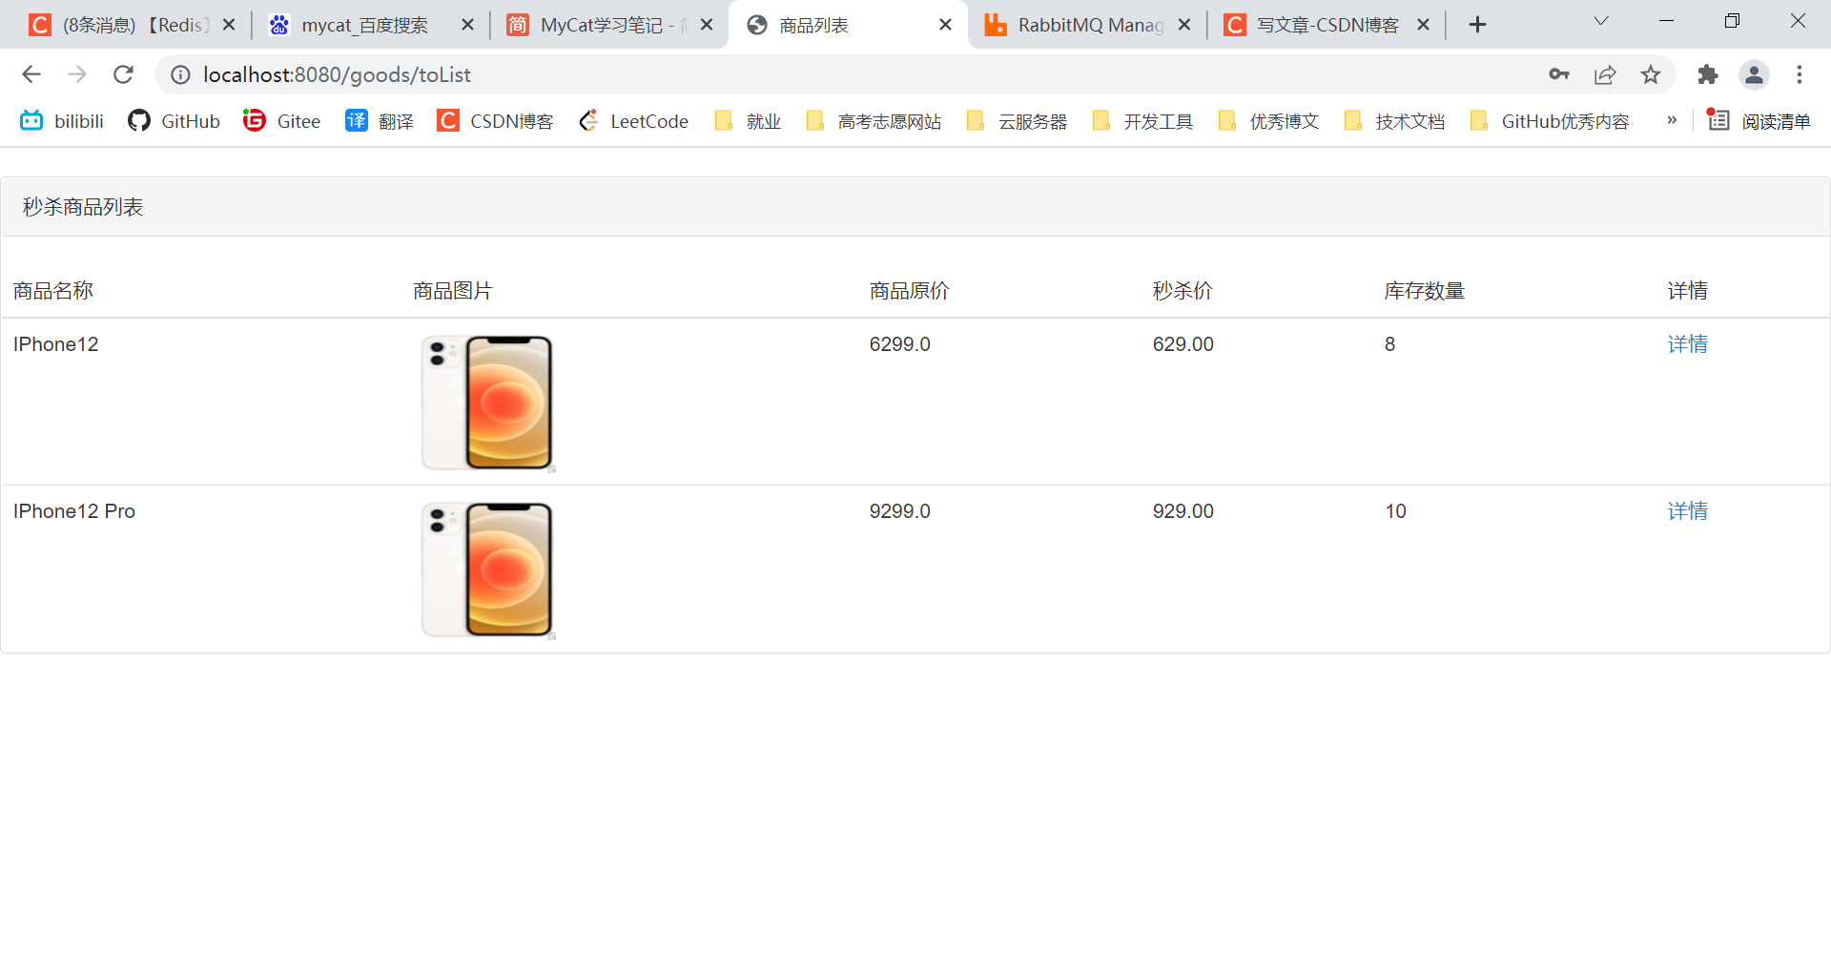Image resolution: width=1831 pixels, height=973 pixels.
Task: Click the 929.00 seckill price
Action: [1183, 511]
